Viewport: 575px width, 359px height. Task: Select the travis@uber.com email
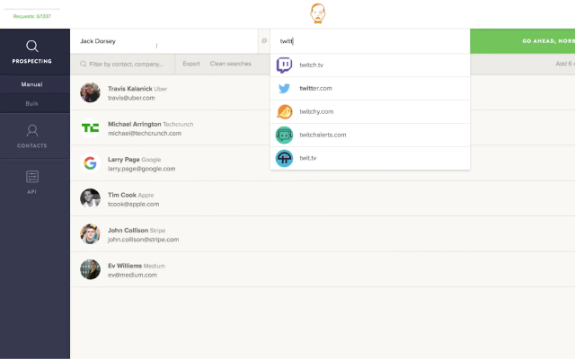[131, 98]
